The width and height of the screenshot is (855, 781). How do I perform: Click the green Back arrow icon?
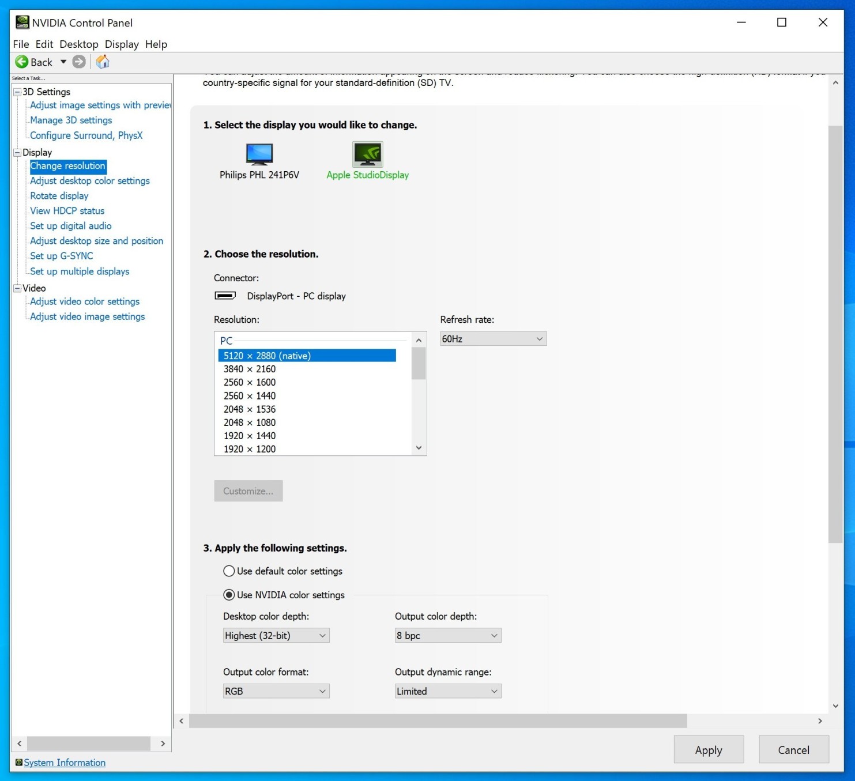(x=22, y=62)
